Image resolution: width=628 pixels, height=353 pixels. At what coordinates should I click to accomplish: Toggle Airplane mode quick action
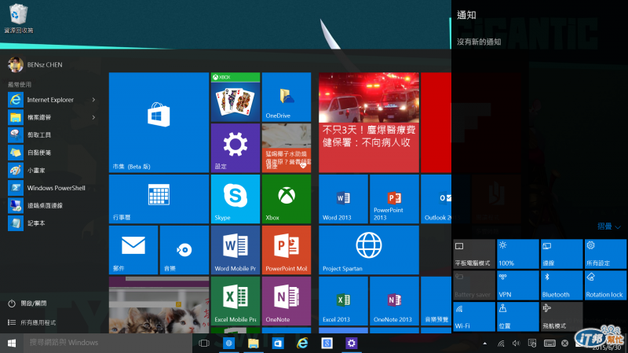click(x=561, y=317)
